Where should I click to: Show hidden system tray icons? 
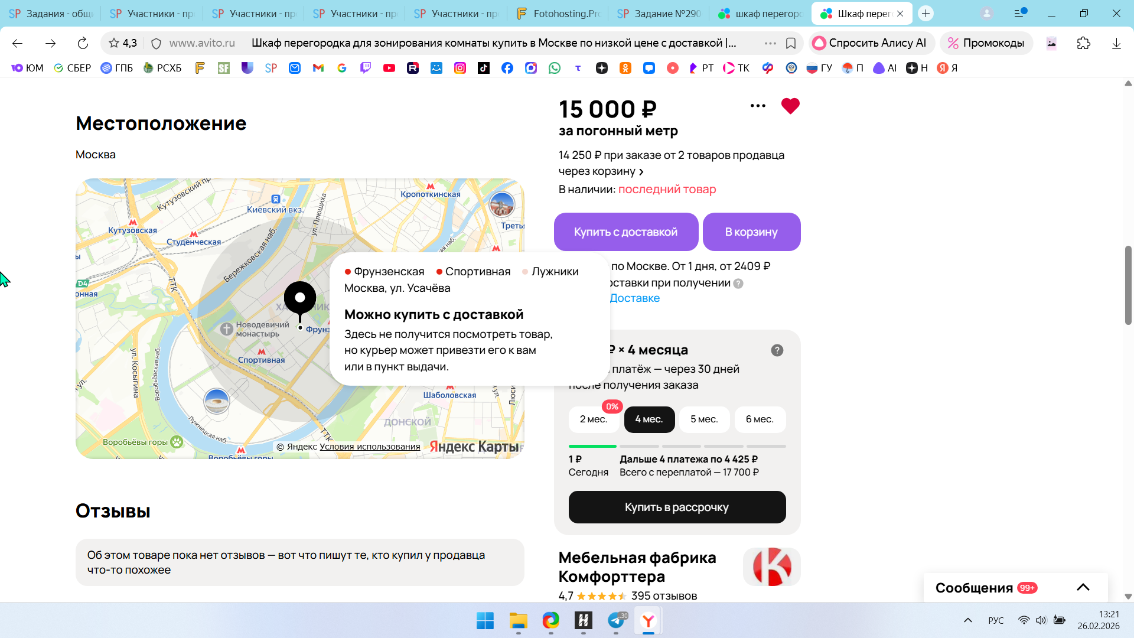(967, 620)
